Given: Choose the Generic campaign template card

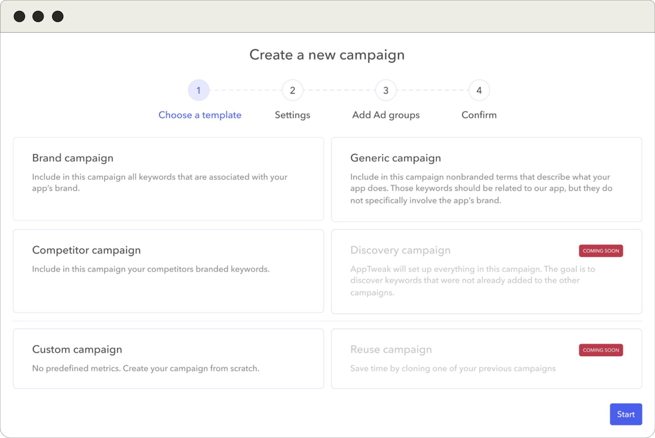Looking at the screenshot, I should [486, 180].
